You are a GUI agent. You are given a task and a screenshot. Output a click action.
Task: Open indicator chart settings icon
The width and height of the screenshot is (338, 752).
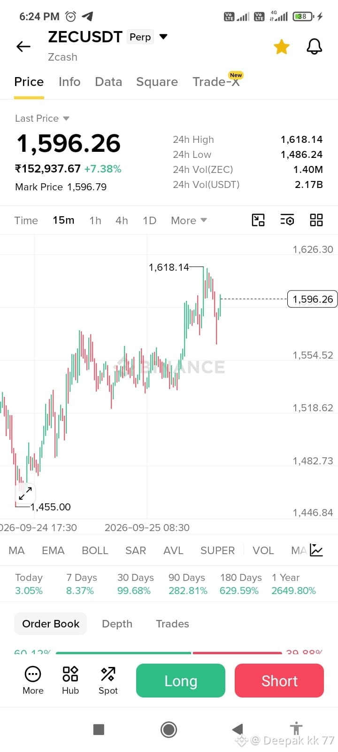pos(316,550)
